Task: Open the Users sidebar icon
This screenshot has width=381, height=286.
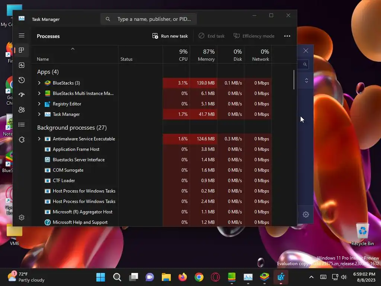Action: pos(22,110)
